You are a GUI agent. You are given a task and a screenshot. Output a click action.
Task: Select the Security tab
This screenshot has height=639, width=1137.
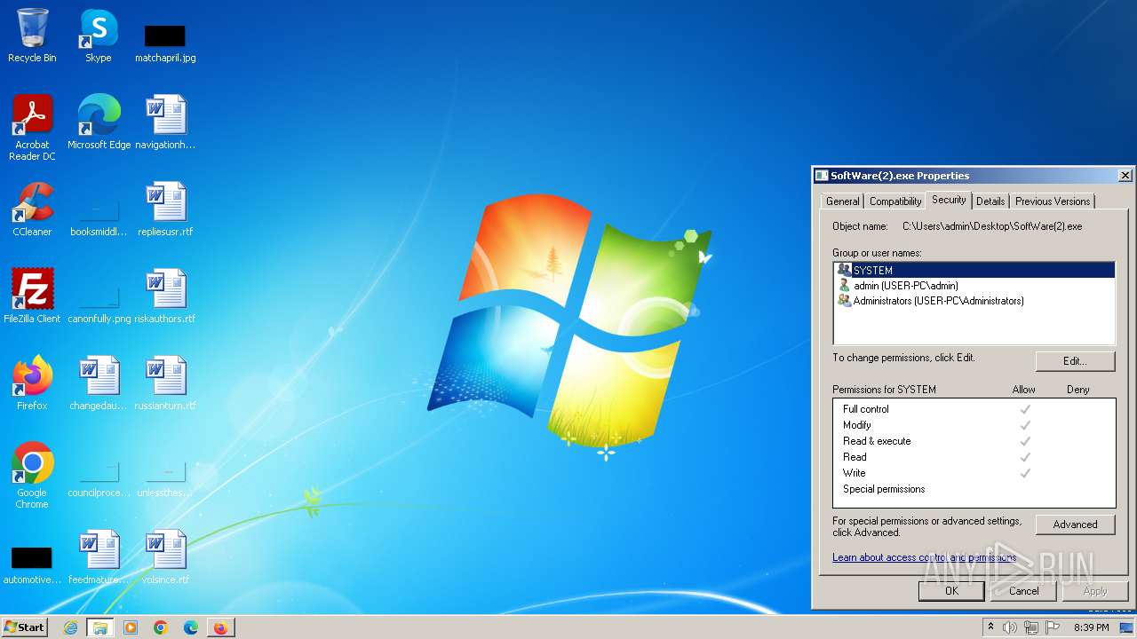click(x=949, y=200)
